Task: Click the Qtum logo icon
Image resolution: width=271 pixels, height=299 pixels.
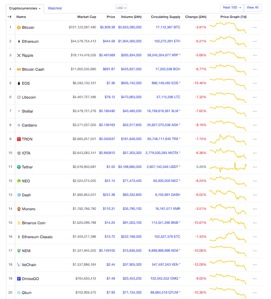Action: point(18,293)
